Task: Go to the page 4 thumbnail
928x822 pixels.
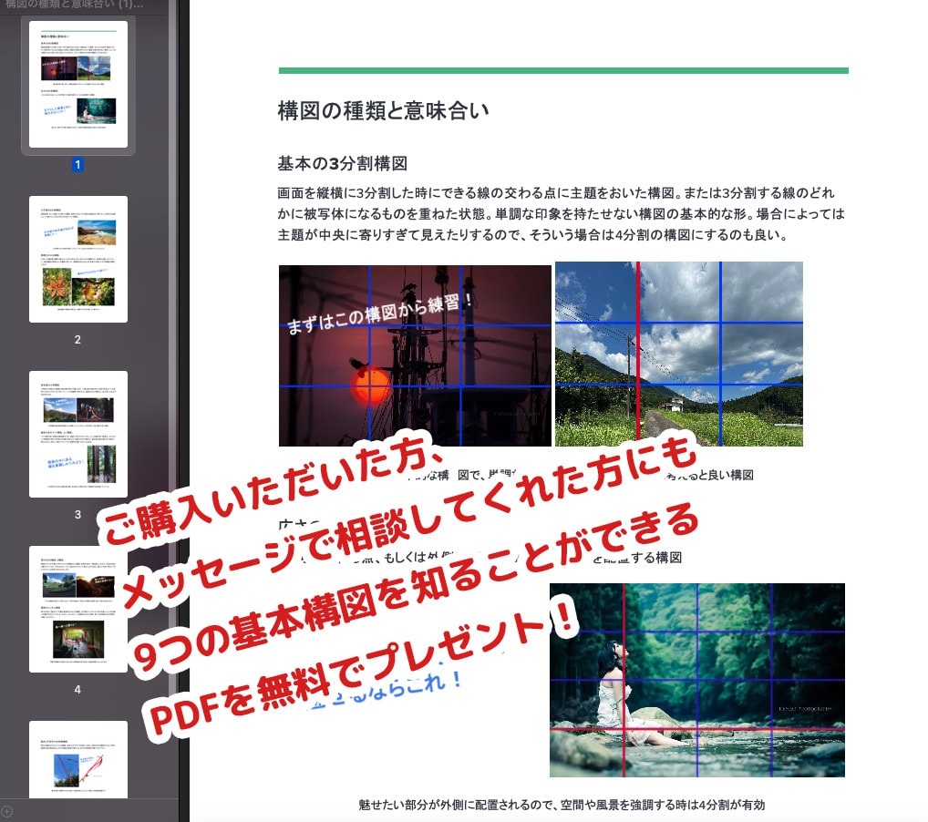Action: click(78, 609)
